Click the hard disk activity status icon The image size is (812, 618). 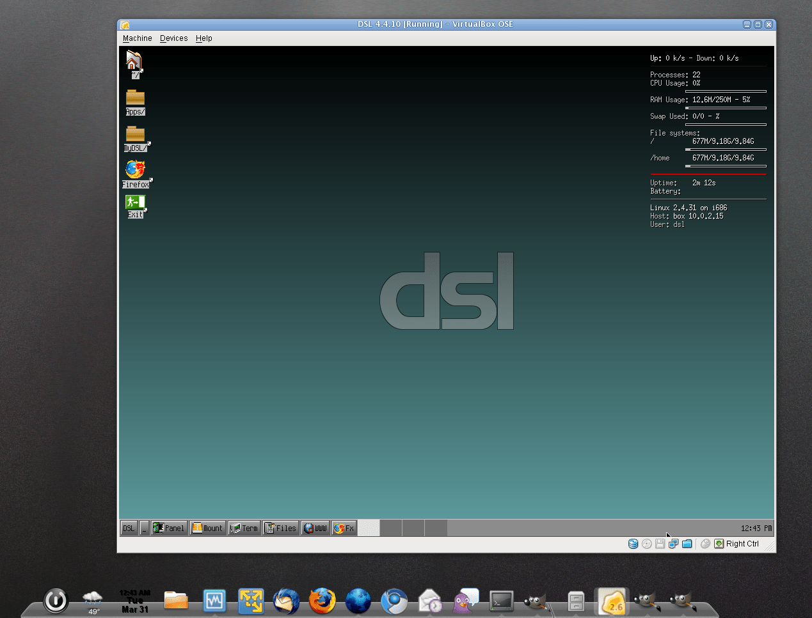coord(633,544)
